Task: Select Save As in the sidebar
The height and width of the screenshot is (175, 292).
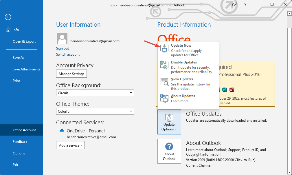Action: [x=22, y=58]
